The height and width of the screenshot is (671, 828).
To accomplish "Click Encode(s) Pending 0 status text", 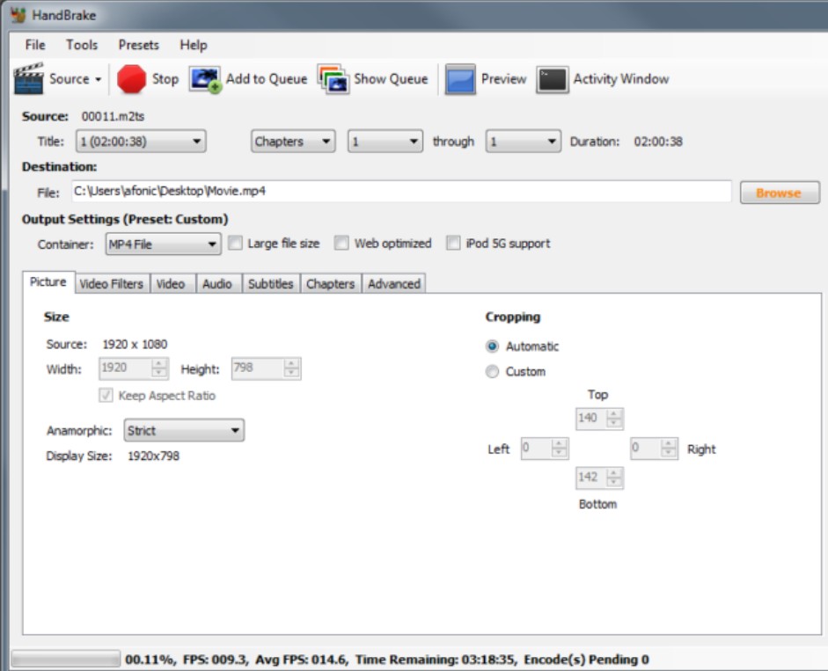I will tap(586, 660).
